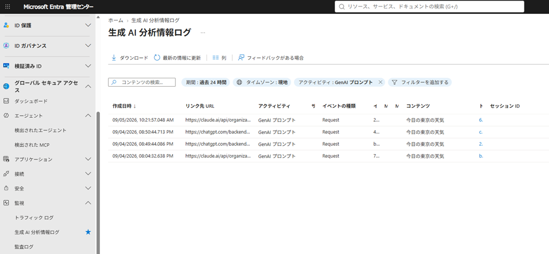Open the app launcher waffle icon
Screen dimensions: 549x254
[8, 6]
